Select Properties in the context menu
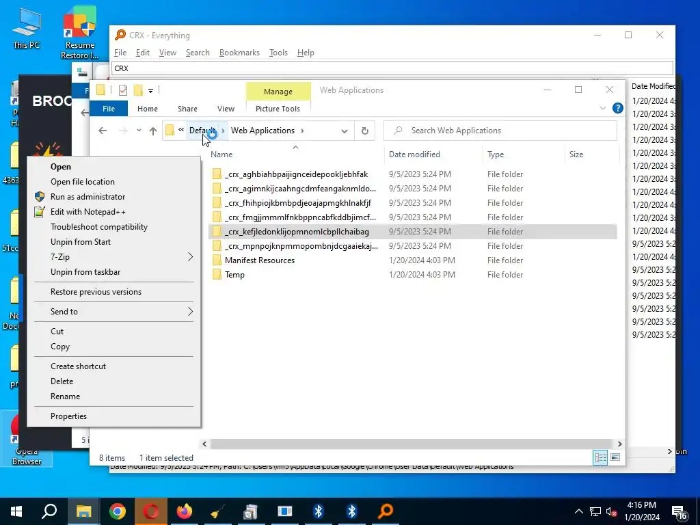This screenshot has height=525, width=700. tap(114, 416)
